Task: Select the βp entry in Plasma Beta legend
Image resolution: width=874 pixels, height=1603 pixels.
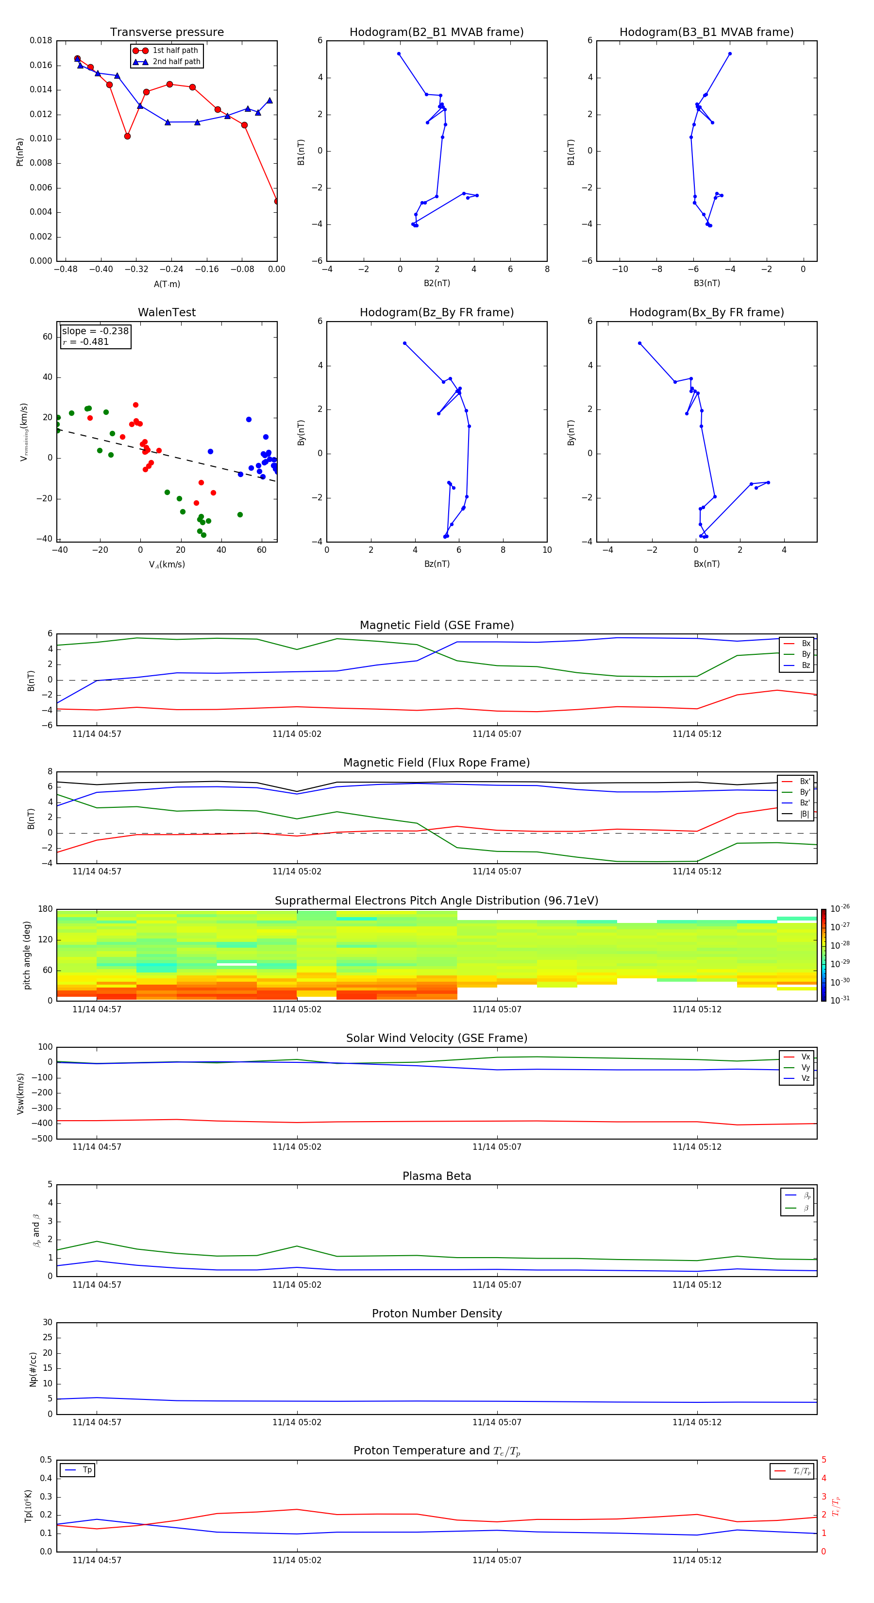Action: [x=798, y=1195]
